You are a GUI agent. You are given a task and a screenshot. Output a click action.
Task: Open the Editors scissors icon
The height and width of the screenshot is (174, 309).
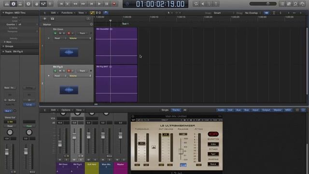[50, 4]
